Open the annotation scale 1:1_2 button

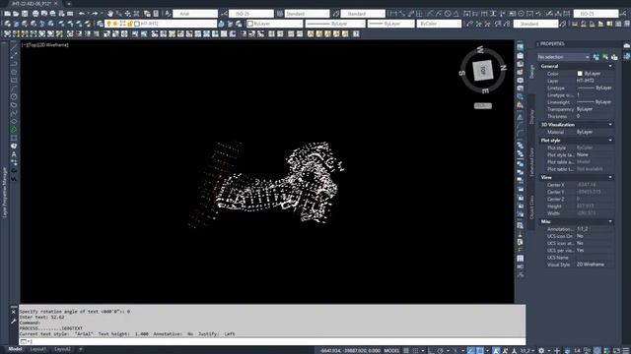(x=526, y=350)
